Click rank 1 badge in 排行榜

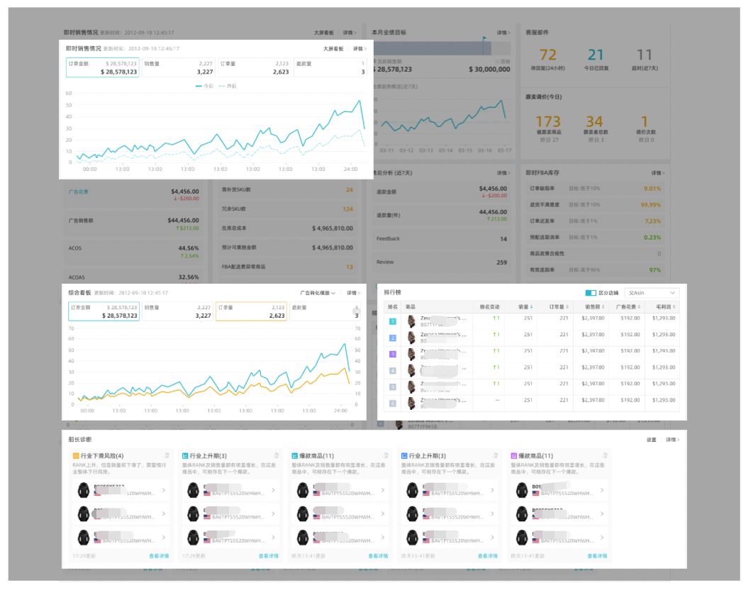click(392, 322)
